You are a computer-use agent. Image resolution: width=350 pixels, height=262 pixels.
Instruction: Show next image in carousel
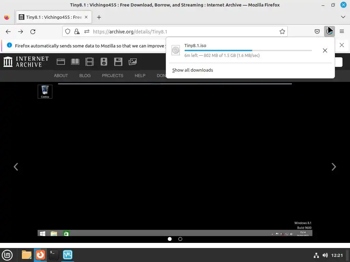(334, 166)
